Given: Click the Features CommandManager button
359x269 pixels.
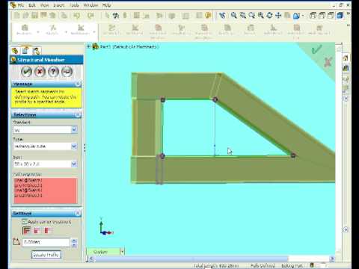Looking at the screenshot, I should pos(25,30).
